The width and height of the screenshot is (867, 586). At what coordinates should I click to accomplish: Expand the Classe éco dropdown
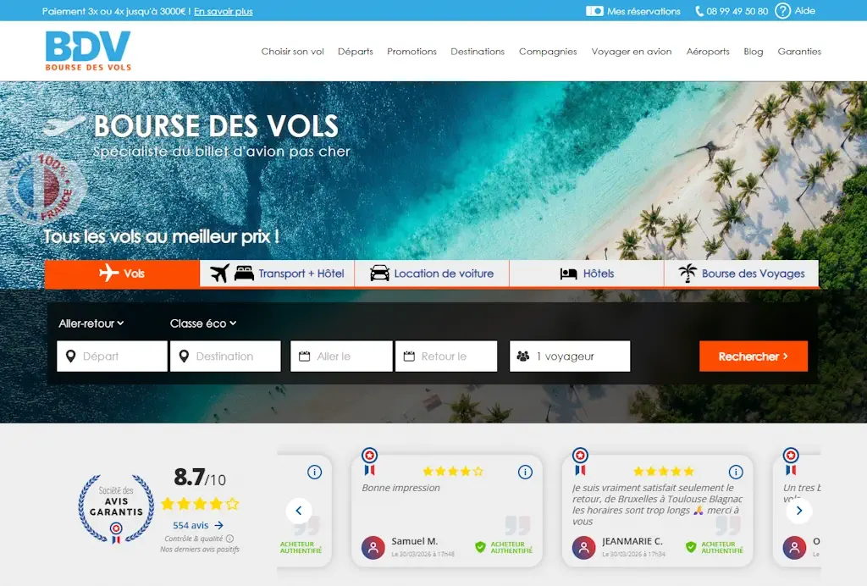click(x=203, y=323)
